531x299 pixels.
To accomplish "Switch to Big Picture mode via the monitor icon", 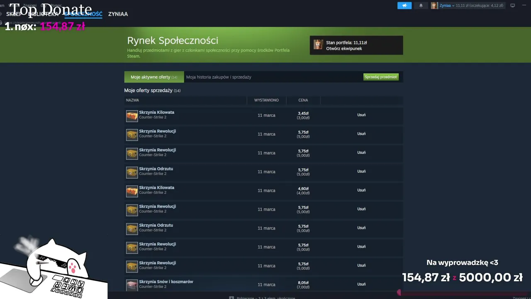I will (513, 5).
